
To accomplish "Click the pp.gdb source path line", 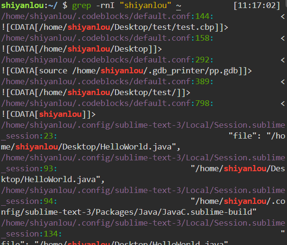I will coord(126,71).
